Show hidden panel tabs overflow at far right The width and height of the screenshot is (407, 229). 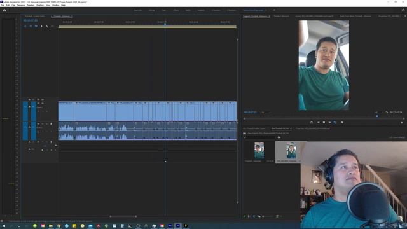[405, 16]
